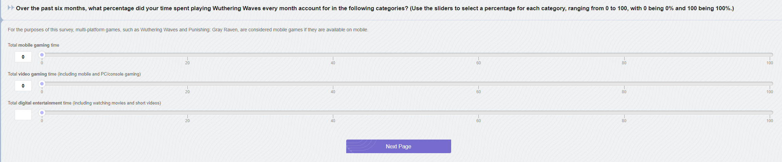
Task: Click the digital entertainment slider handle
Action: pos(42,113)
